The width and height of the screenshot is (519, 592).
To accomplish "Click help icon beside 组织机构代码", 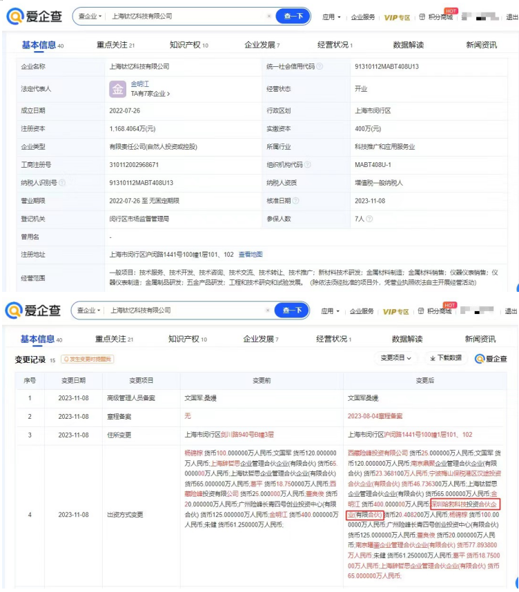I will point(308,165).
